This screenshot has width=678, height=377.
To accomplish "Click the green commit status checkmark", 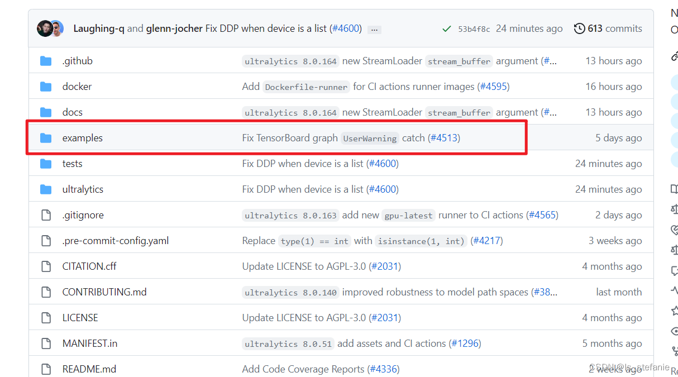I will pyautogui.click(x=446, y=28).
